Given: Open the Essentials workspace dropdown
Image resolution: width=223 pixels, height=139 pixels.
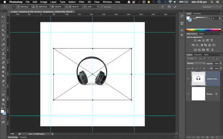Looking at the screenshot, I should point(212,7).
